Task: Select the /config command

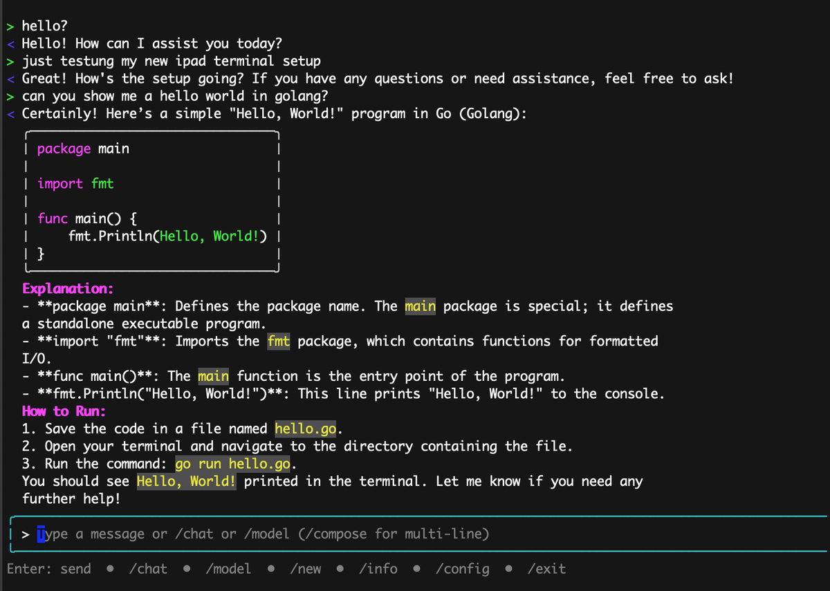Action: click(462, 568)
